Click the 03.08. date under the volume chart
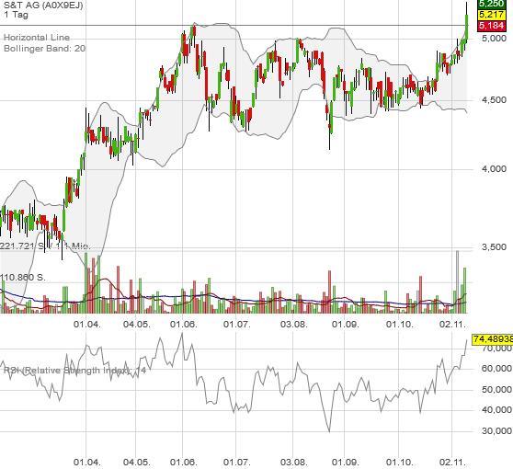The width and height of the screenshot is (513, 469). coord(294,325)
